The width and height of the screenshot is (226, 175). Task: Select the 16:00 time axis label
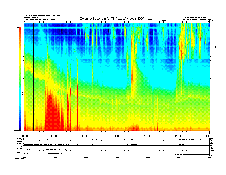point(148,136)
